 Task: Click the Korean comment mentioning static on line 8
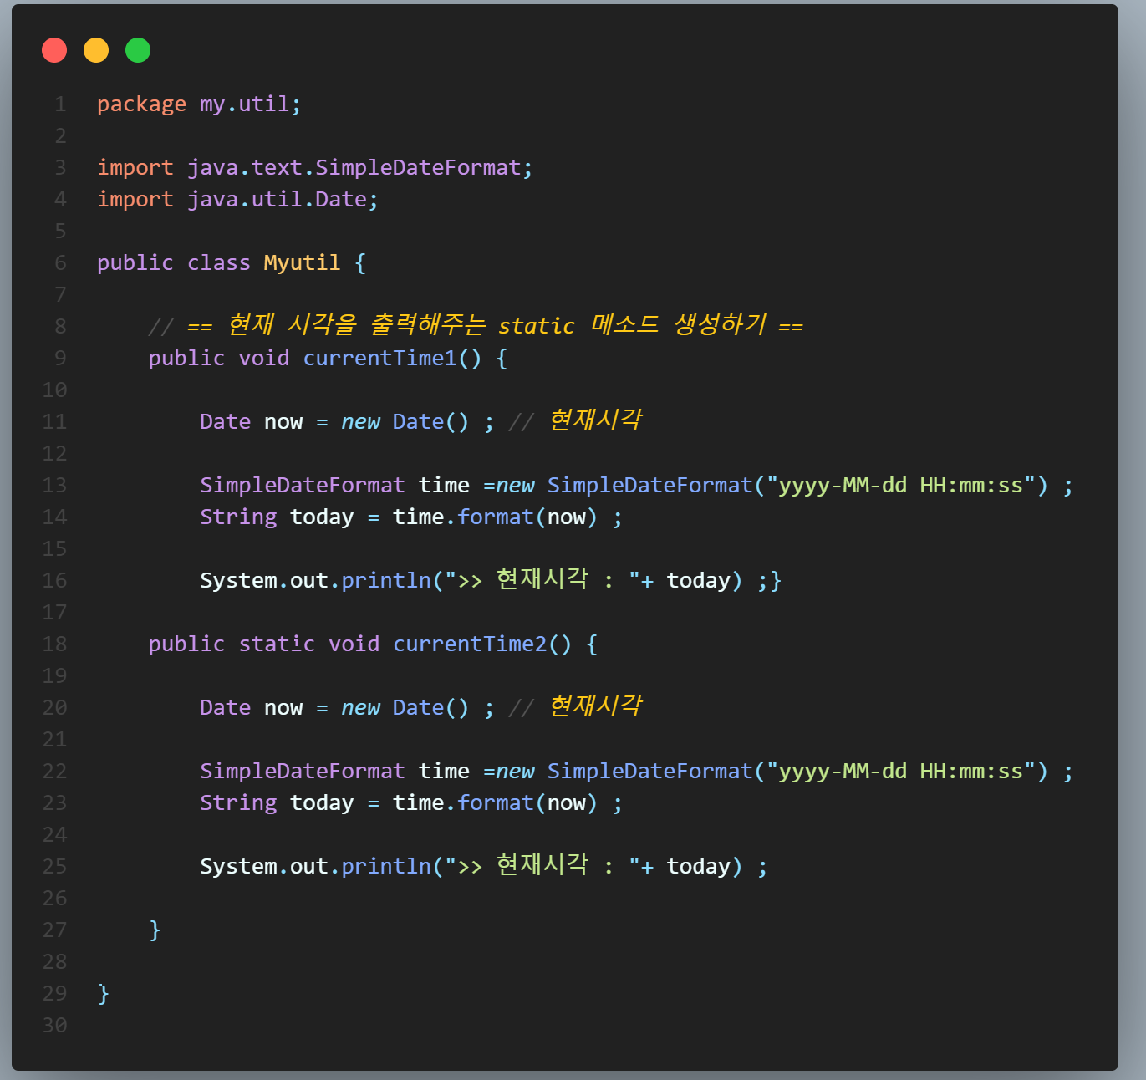(476, 325)
